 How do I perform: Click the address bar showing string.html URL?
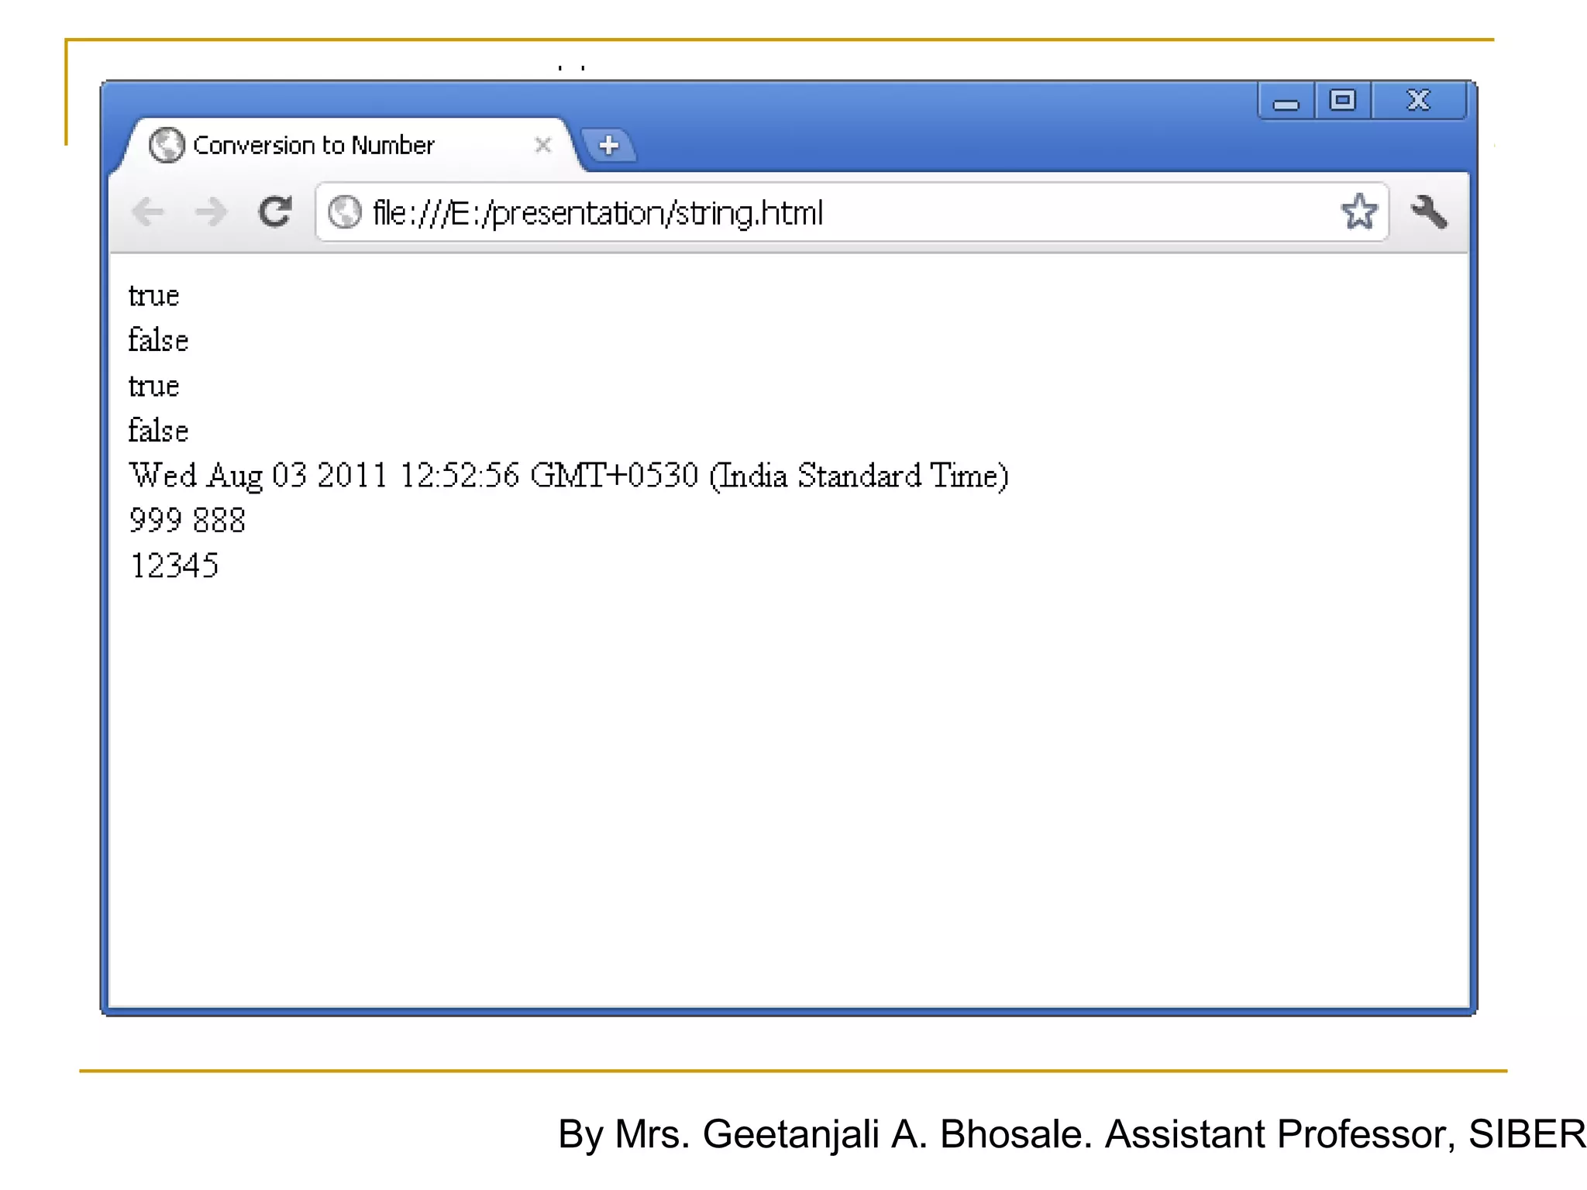point(852,212)
